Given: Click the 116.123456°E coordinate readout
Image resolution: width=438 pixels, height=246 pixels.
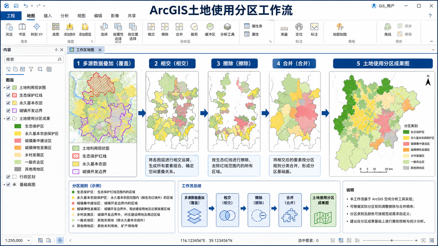Looking at the screenshot, I should pyautogui.click(x=193, y=241).
